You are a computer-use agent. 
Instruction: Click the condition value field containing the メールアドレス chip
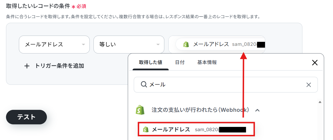pyautogui.click(x=217, y=44)
